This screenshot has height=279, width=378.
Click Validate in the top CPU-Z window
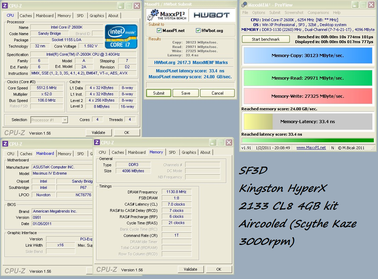[x=99, y=133]
